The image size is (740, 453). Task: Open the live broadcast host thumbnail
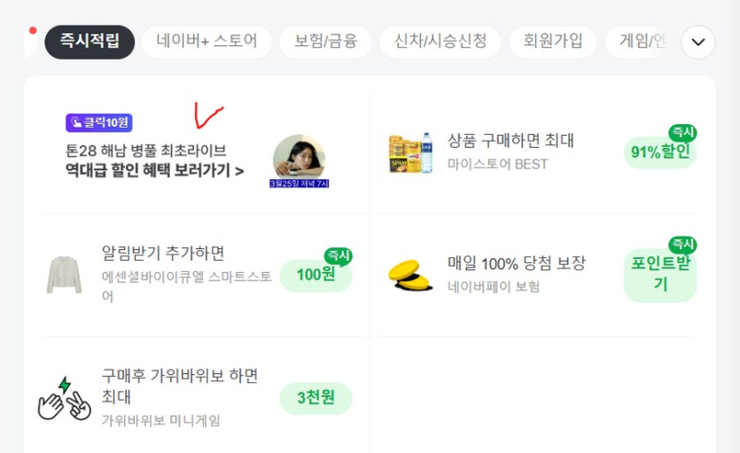[299, 159]
